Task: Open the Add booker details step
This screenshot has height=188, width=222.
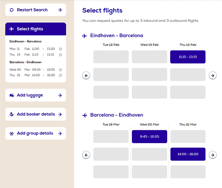Action: [x=36, y=114]
